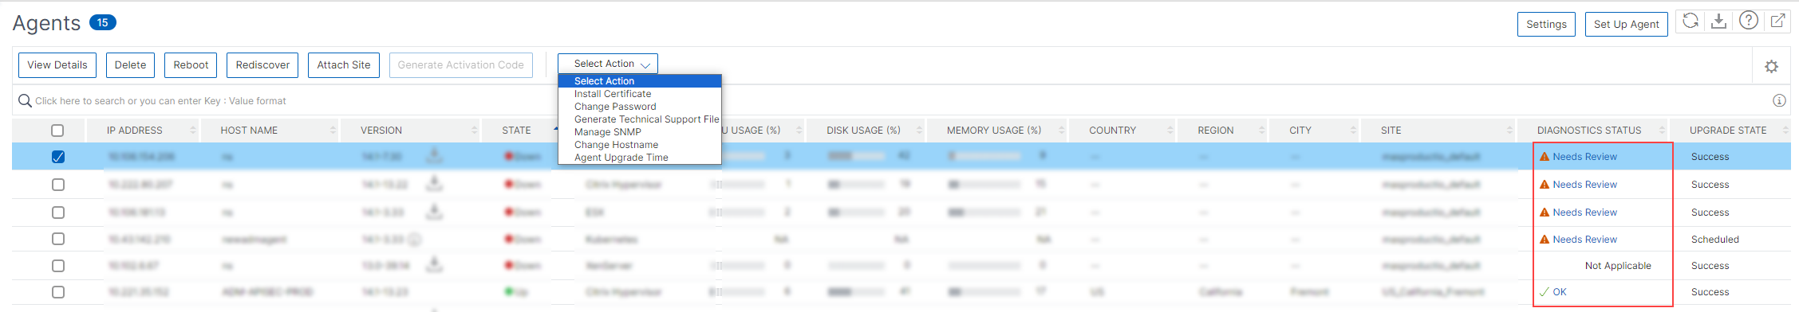Image resolution: width=1799 pixels, height=312 pixels.
Task: Click the Delete button
Action: [130, 65]
